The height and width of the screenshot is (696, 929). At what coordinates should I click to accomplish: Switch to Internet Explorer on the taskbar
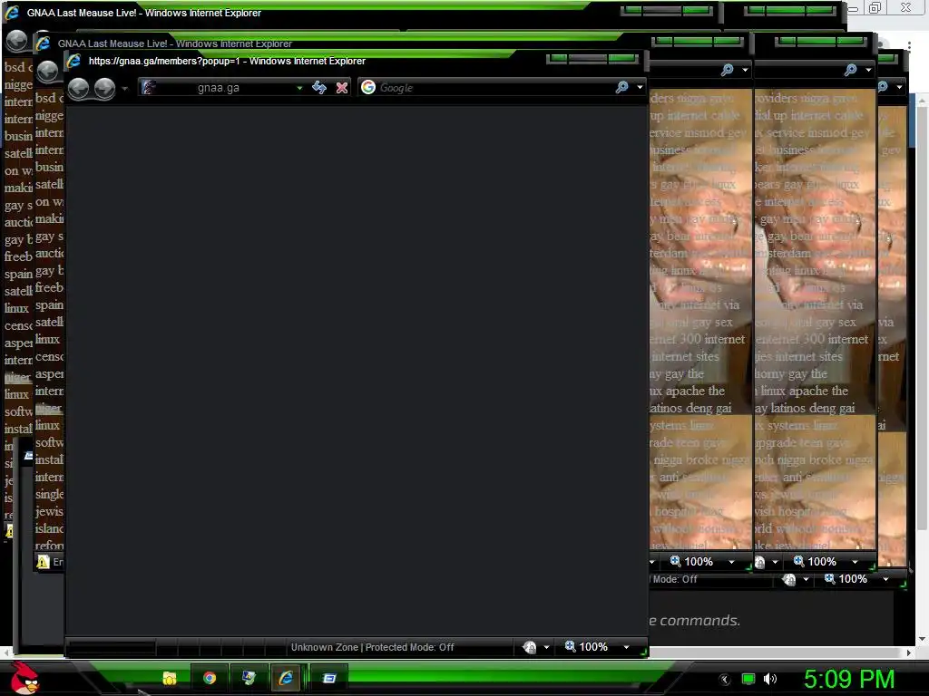(287, 678)
